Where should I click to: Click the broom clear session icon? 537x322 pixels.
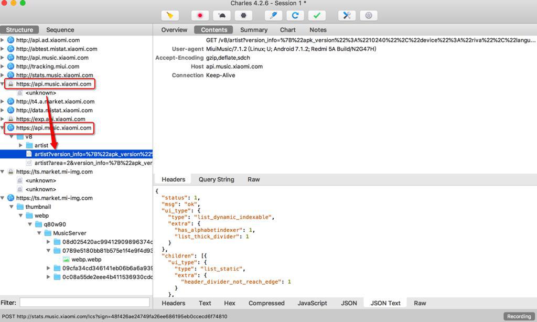[169, 15]
